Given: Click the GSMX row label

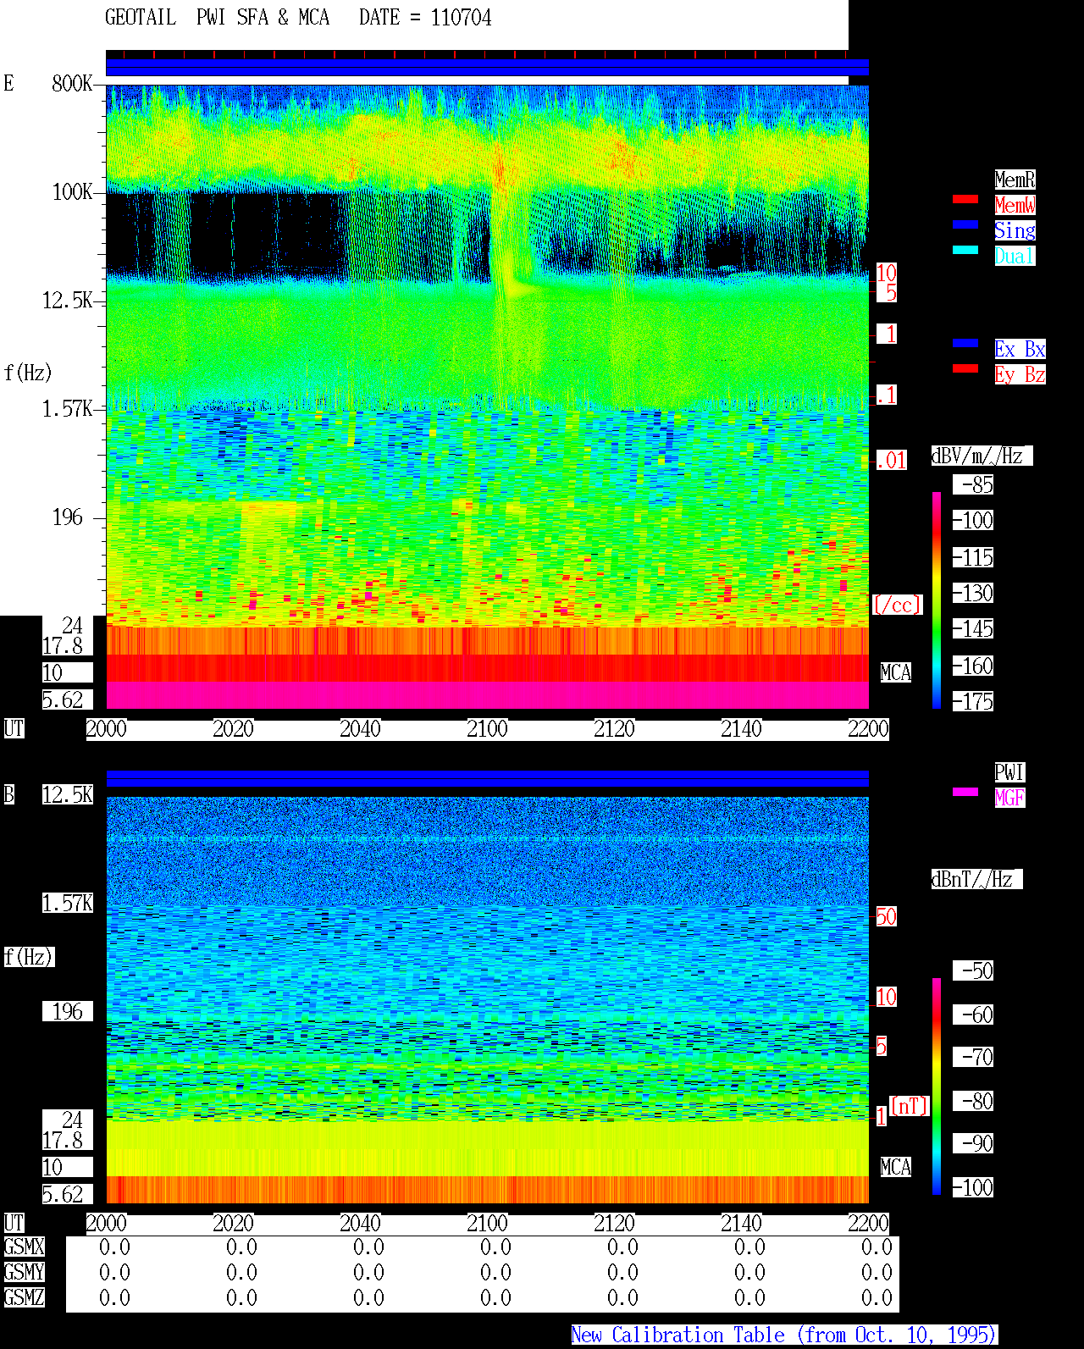Looking at the screenshot, I should (24, 1247).
